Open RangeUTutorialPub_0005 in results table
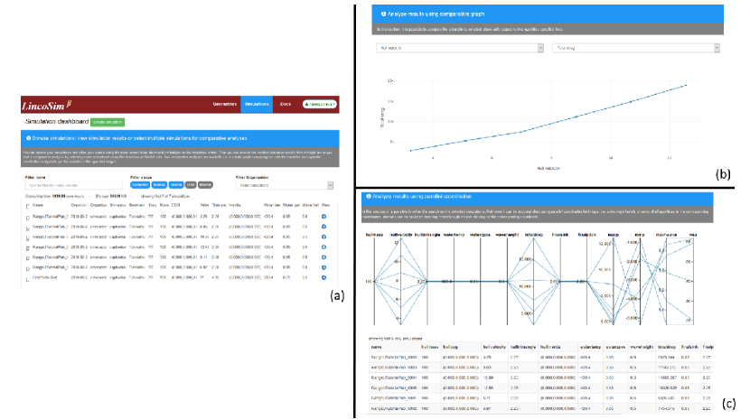Screen dimensions: 750x420 [x=394, y=388]
